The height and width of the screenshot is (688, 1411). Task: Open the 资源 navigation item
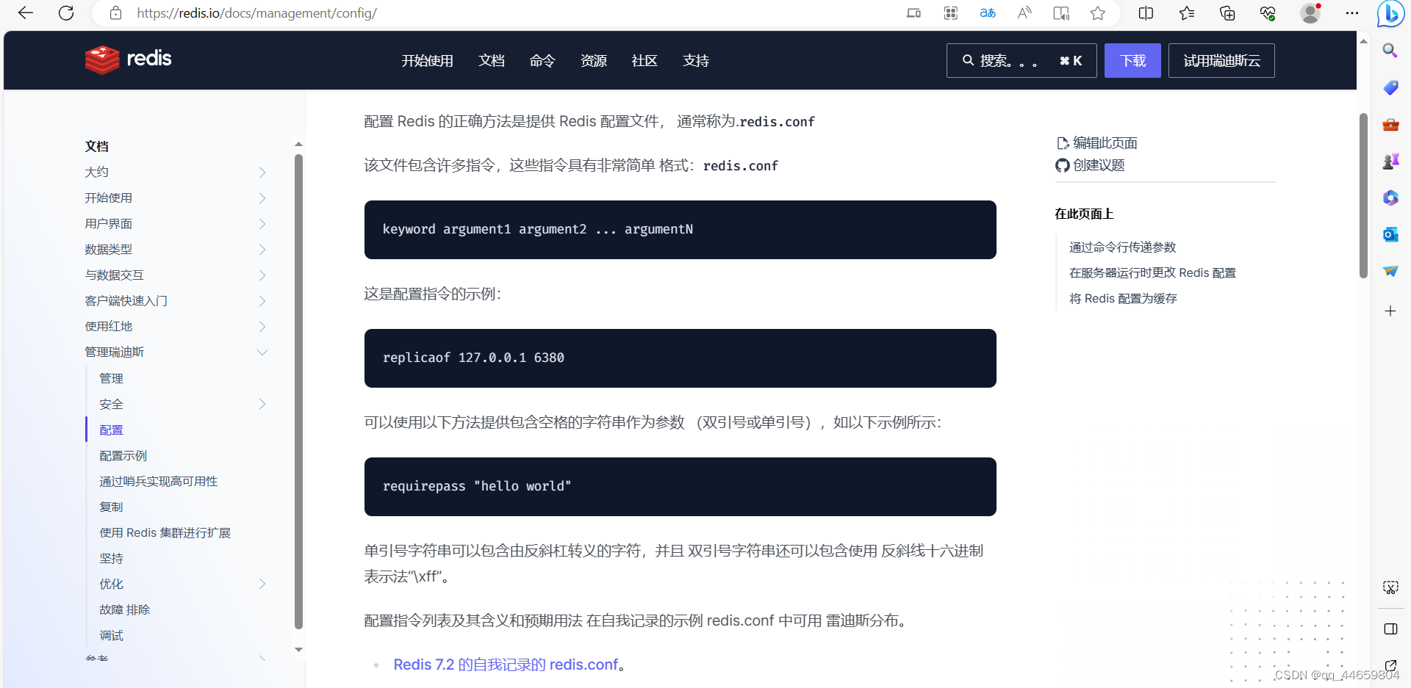pos(594,61)
